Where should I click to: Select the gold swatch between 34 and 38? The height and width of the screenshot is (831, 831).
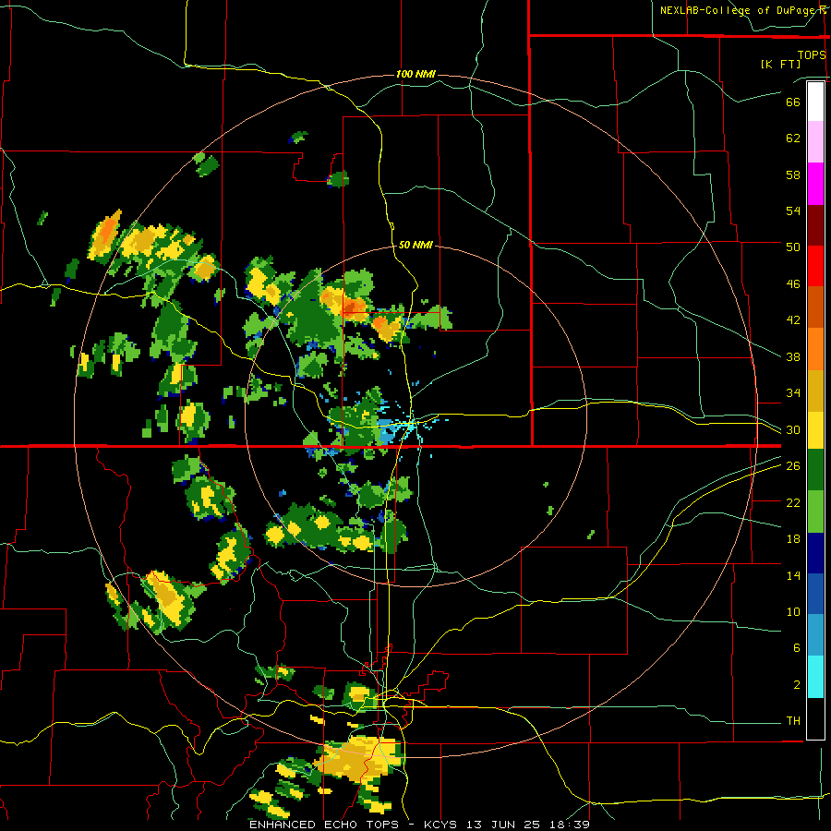click(x=815, y=390)
